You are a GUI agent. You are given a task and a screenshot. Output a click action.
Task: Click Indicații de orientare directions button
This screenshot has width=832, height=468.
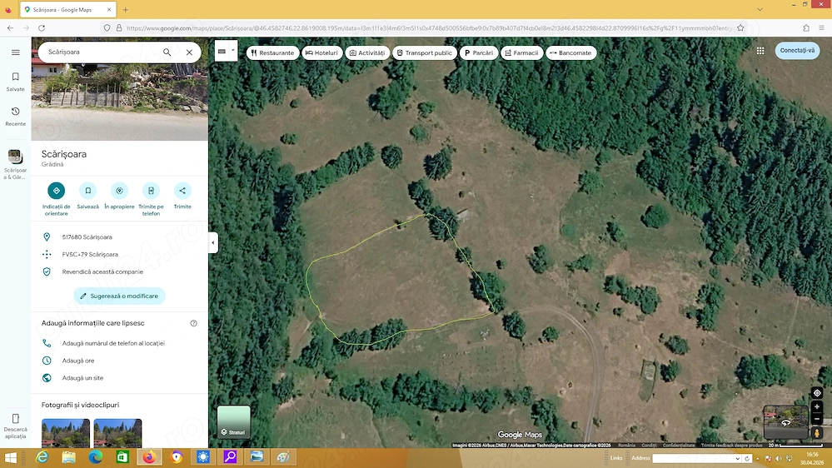(57, 199)
